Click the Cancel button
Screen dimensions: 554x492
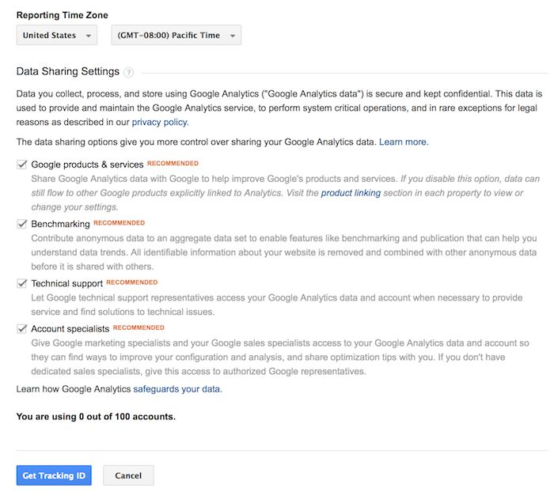click(128, 475)
